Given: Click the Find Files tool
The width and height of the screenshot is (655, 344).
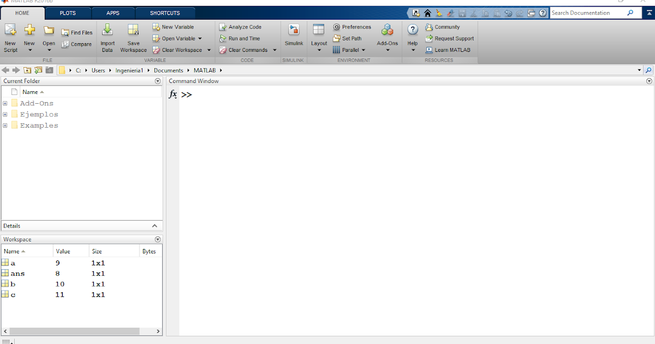Looking at the screenshot, I should [x=77, y=32].
